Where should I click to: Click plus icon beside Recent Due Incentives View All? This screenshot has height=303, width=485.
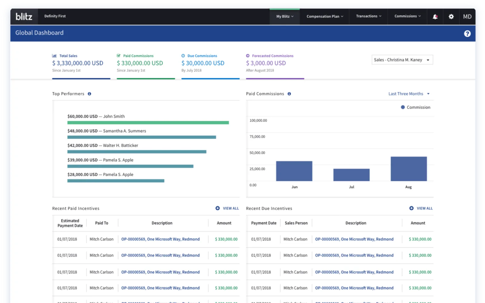[x=411, y=208]
